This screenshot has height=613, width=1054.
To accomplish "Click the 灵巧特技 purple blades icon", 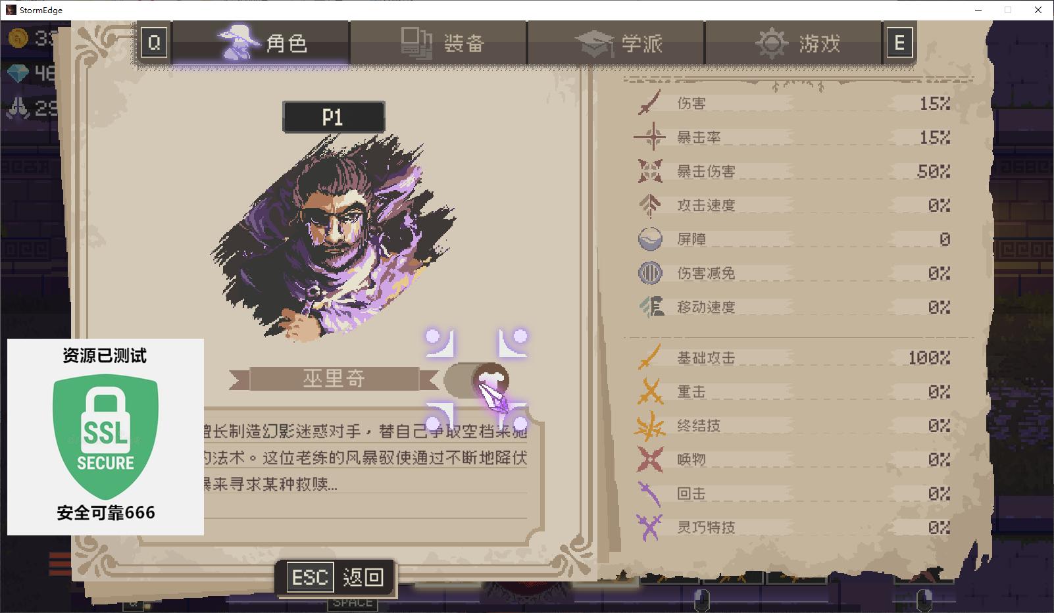I will pyautogui.click(x=649, y=527).
